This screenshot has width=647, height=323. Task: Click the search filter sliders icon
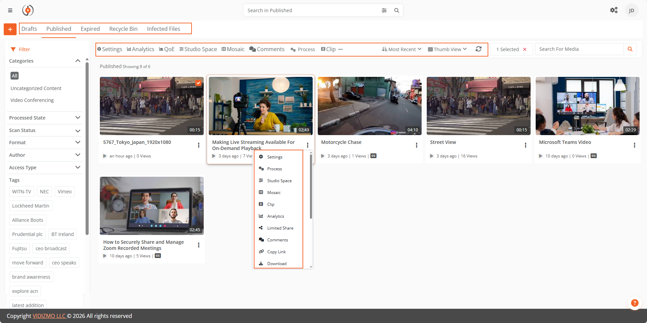coord(384,10)
